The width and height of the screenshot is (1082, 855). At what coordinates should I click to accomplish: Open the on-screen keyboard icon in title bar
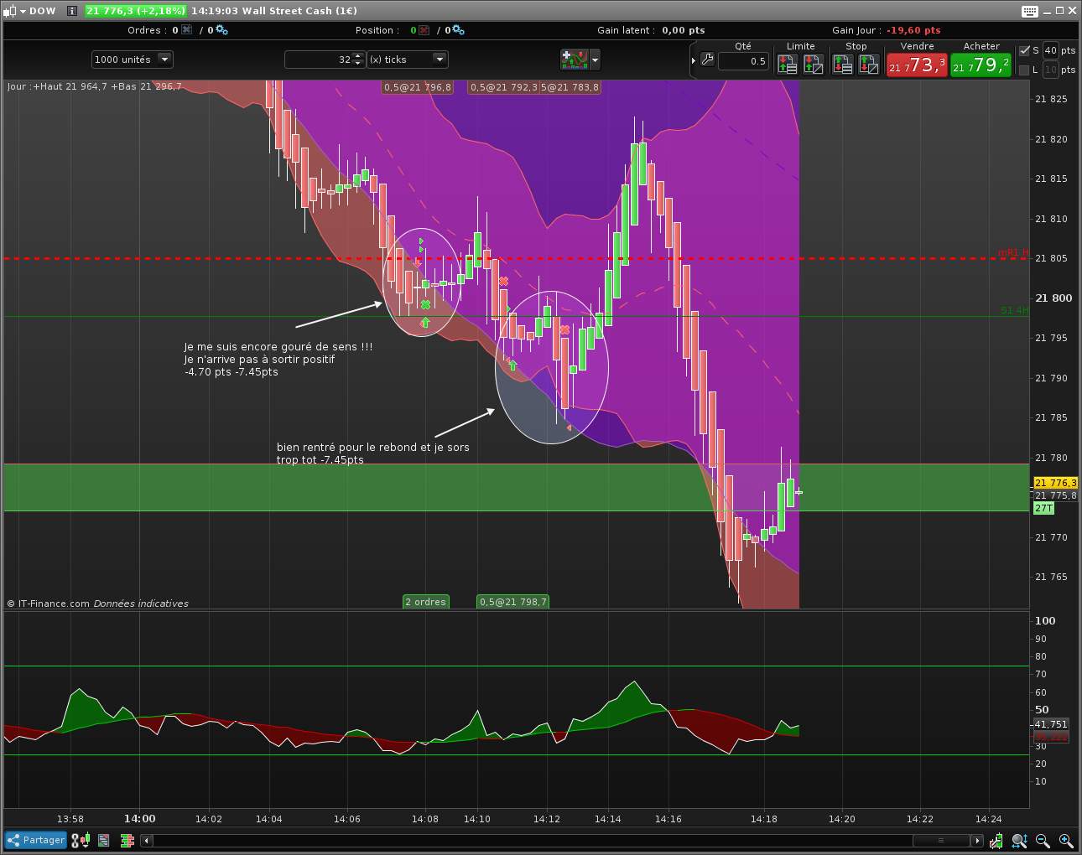[1030, 11]
